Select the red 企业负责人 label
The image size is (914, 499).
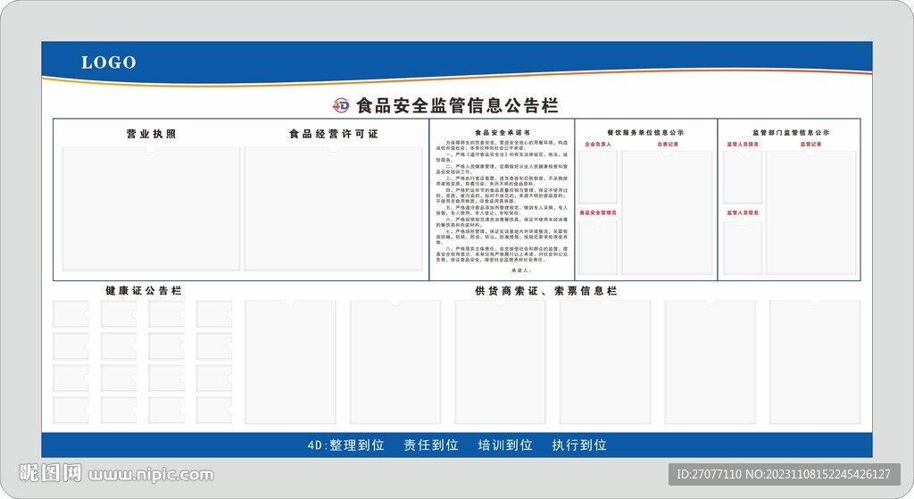597,144
